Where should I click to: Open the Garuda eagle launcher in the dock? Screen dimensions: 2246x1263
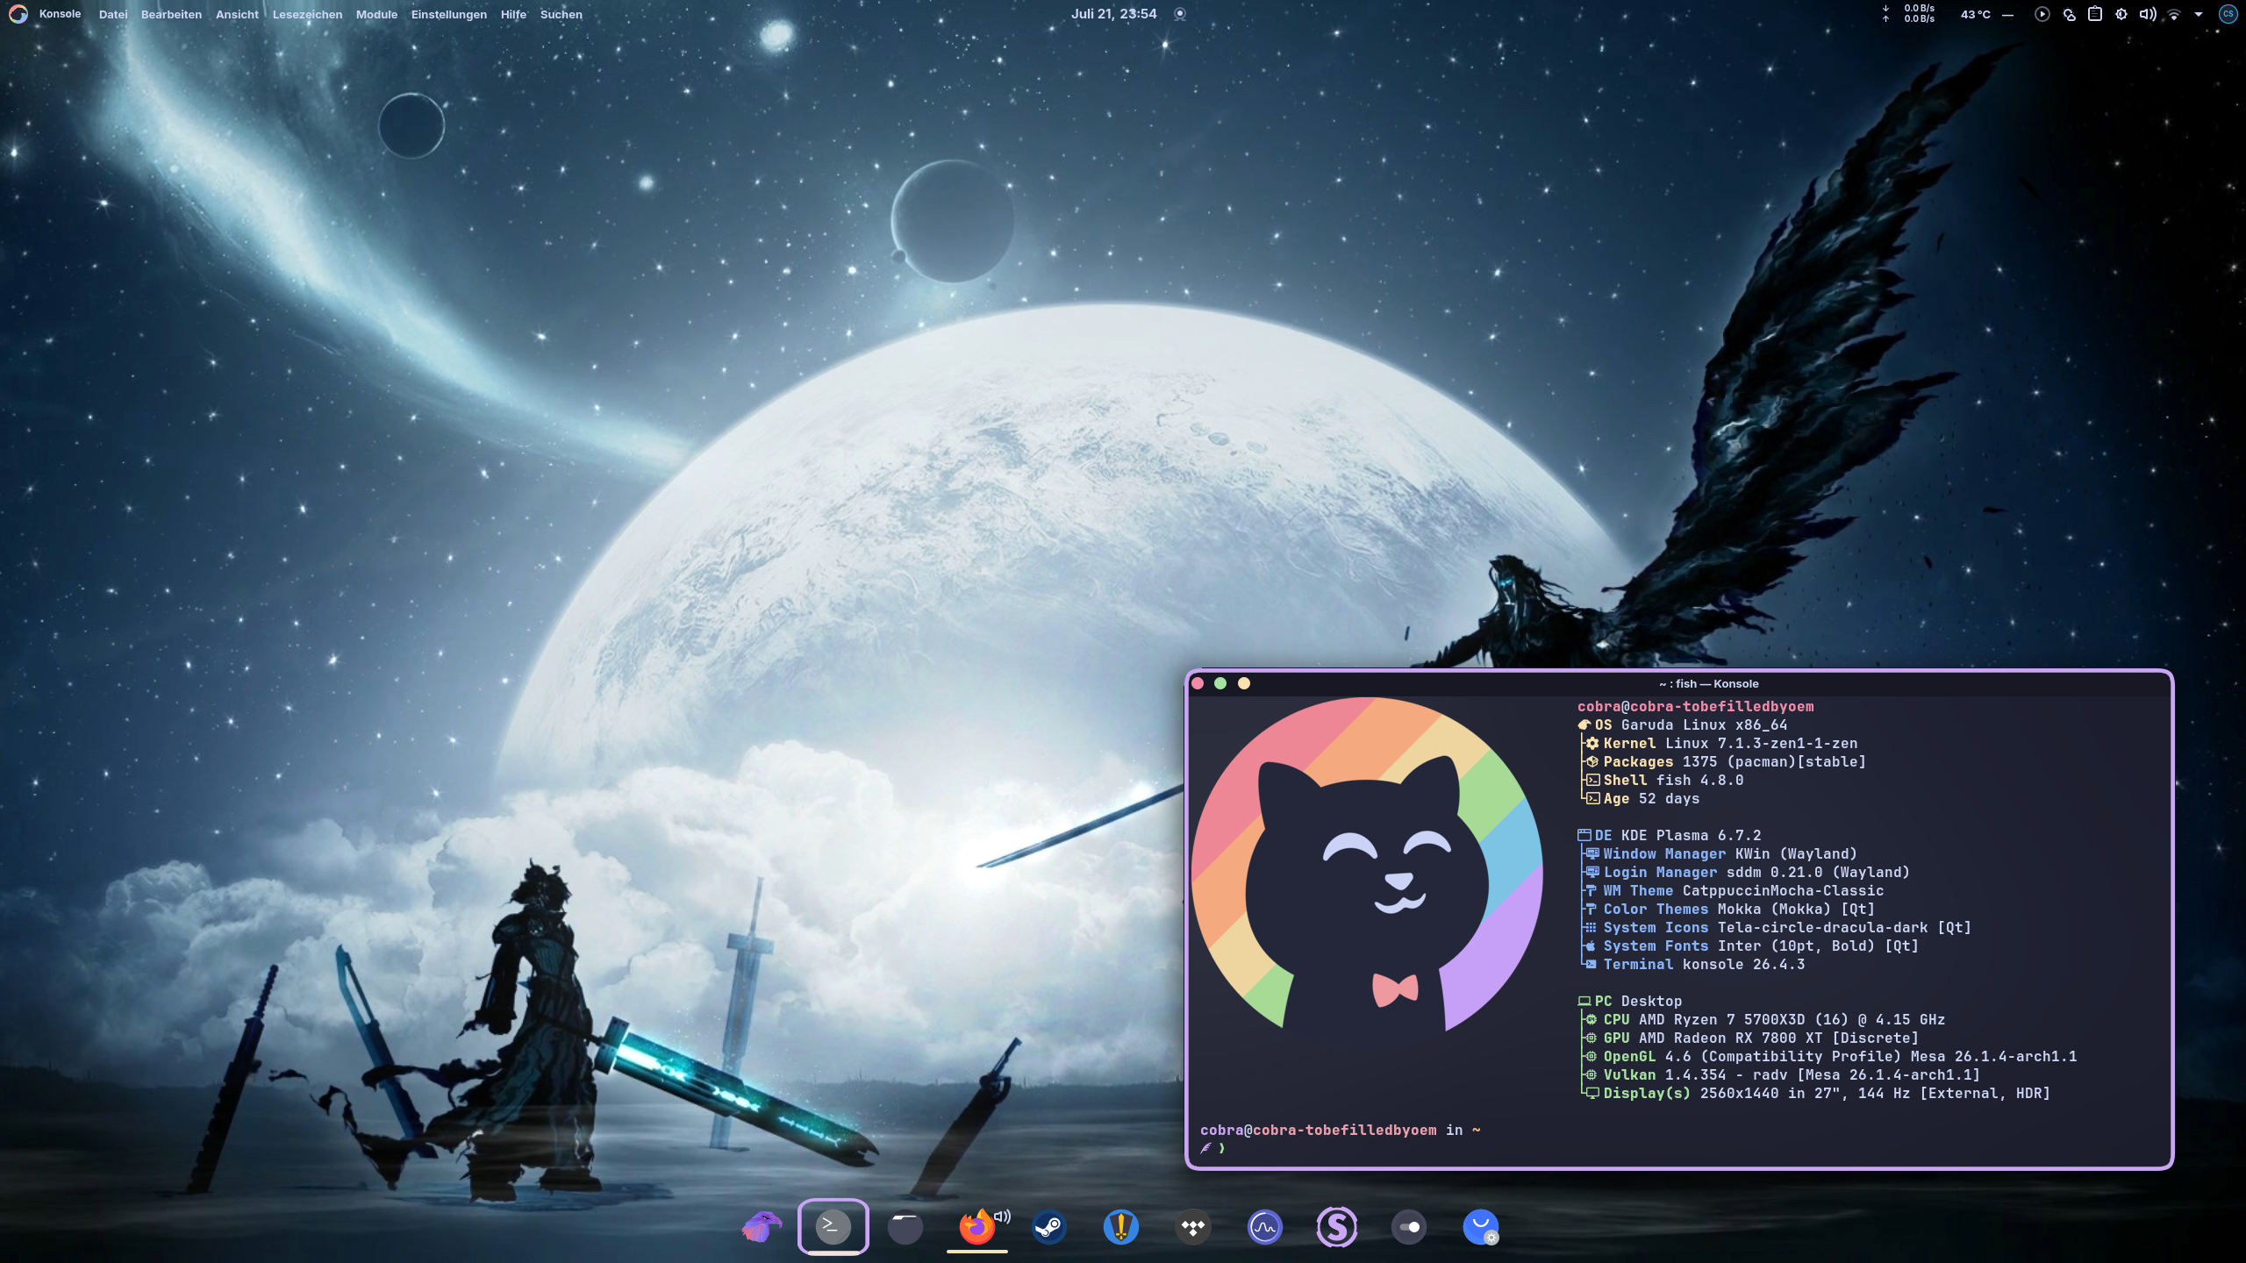(761, 1226)
